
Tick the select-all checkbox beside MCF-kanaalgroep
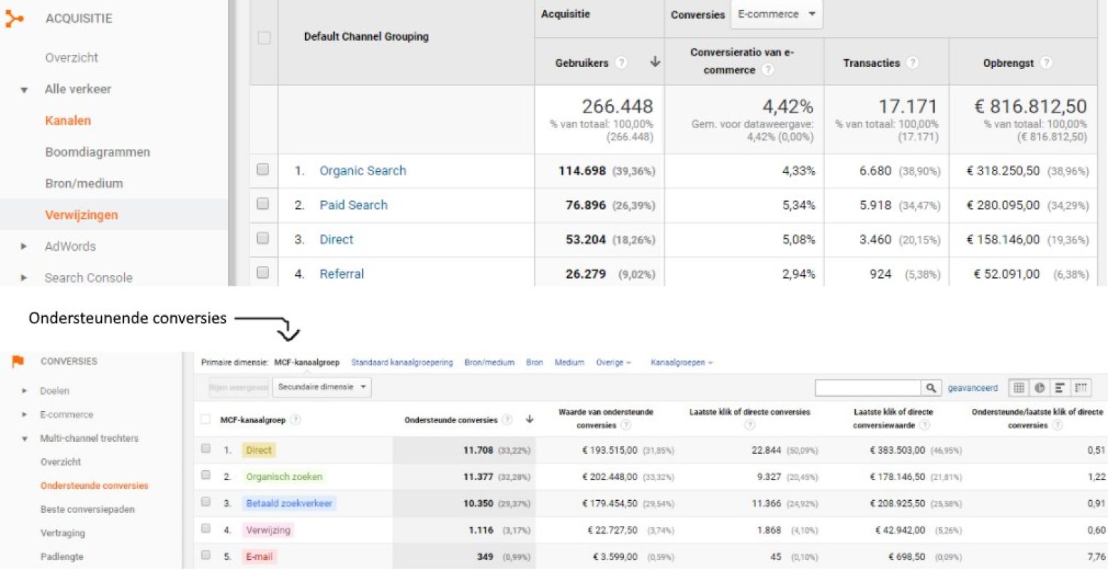point(206,420)
